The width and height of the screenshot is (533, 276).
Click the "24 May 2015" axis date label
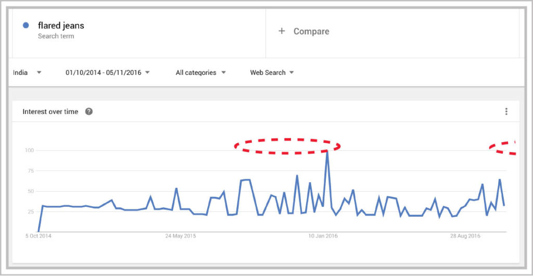coord(181,236)
